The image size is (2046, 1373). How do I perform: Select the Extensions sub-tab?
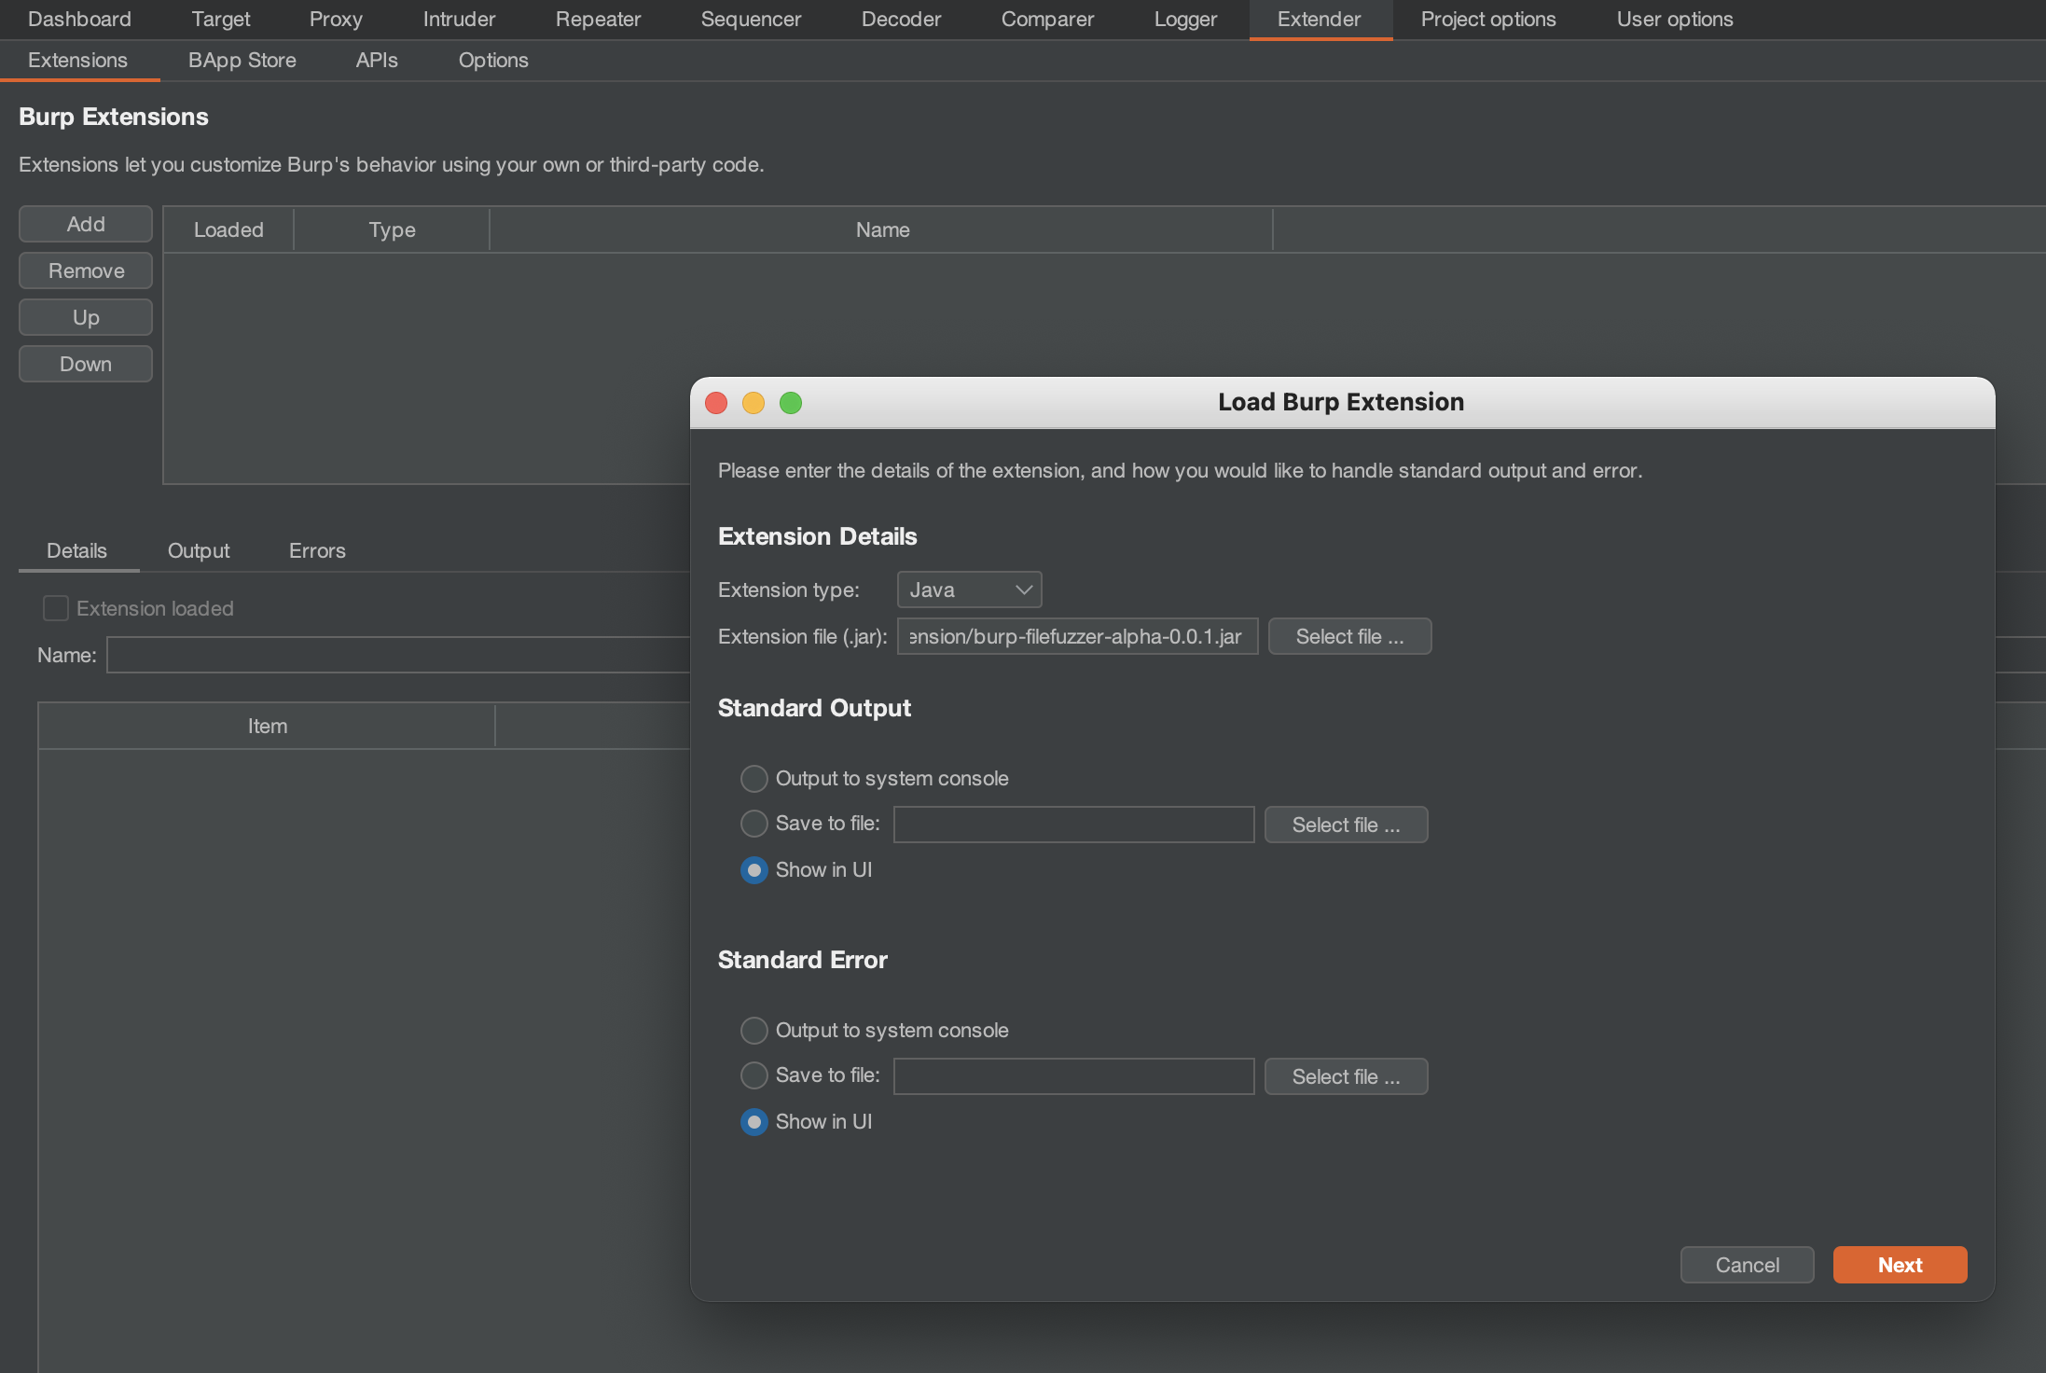[77, 60]
